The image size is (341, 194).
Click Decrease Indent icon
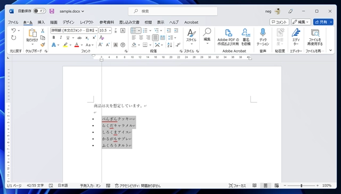tap(169, 30)
